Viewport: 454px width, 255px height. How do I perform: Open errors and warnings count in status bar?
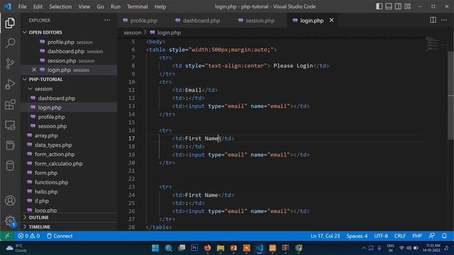pyautogui.click(x=28, y=236)
